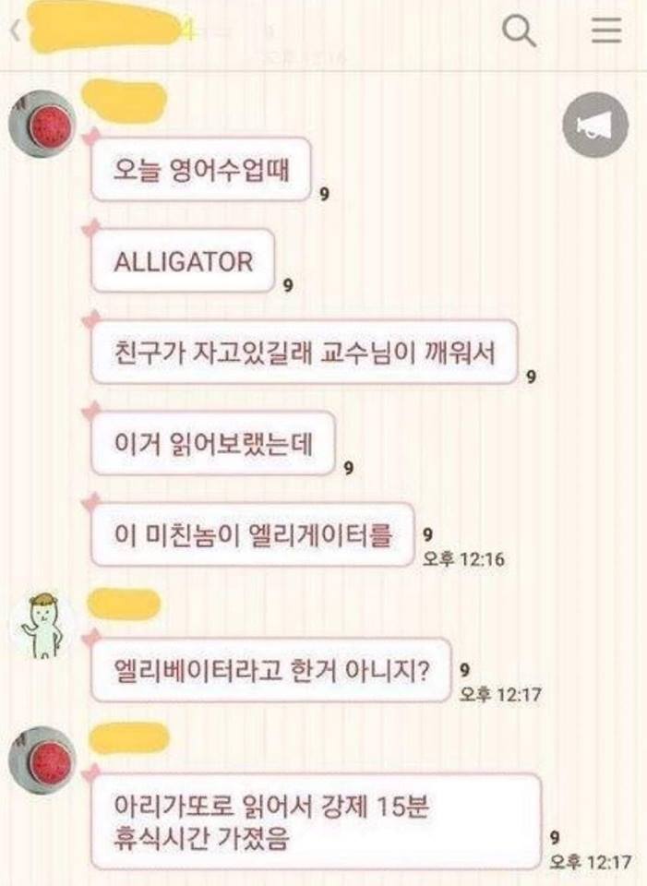Screen dimensions: 647x886
Task: Open the green character profile picture
Action: [x=43, y=625]
